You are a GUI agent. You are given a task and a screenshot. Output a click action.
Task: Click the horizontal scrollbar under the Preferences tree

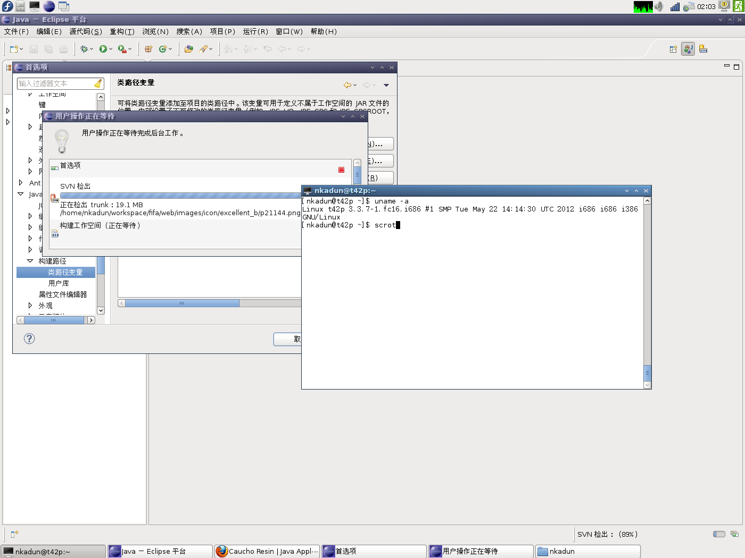point(56,320)
